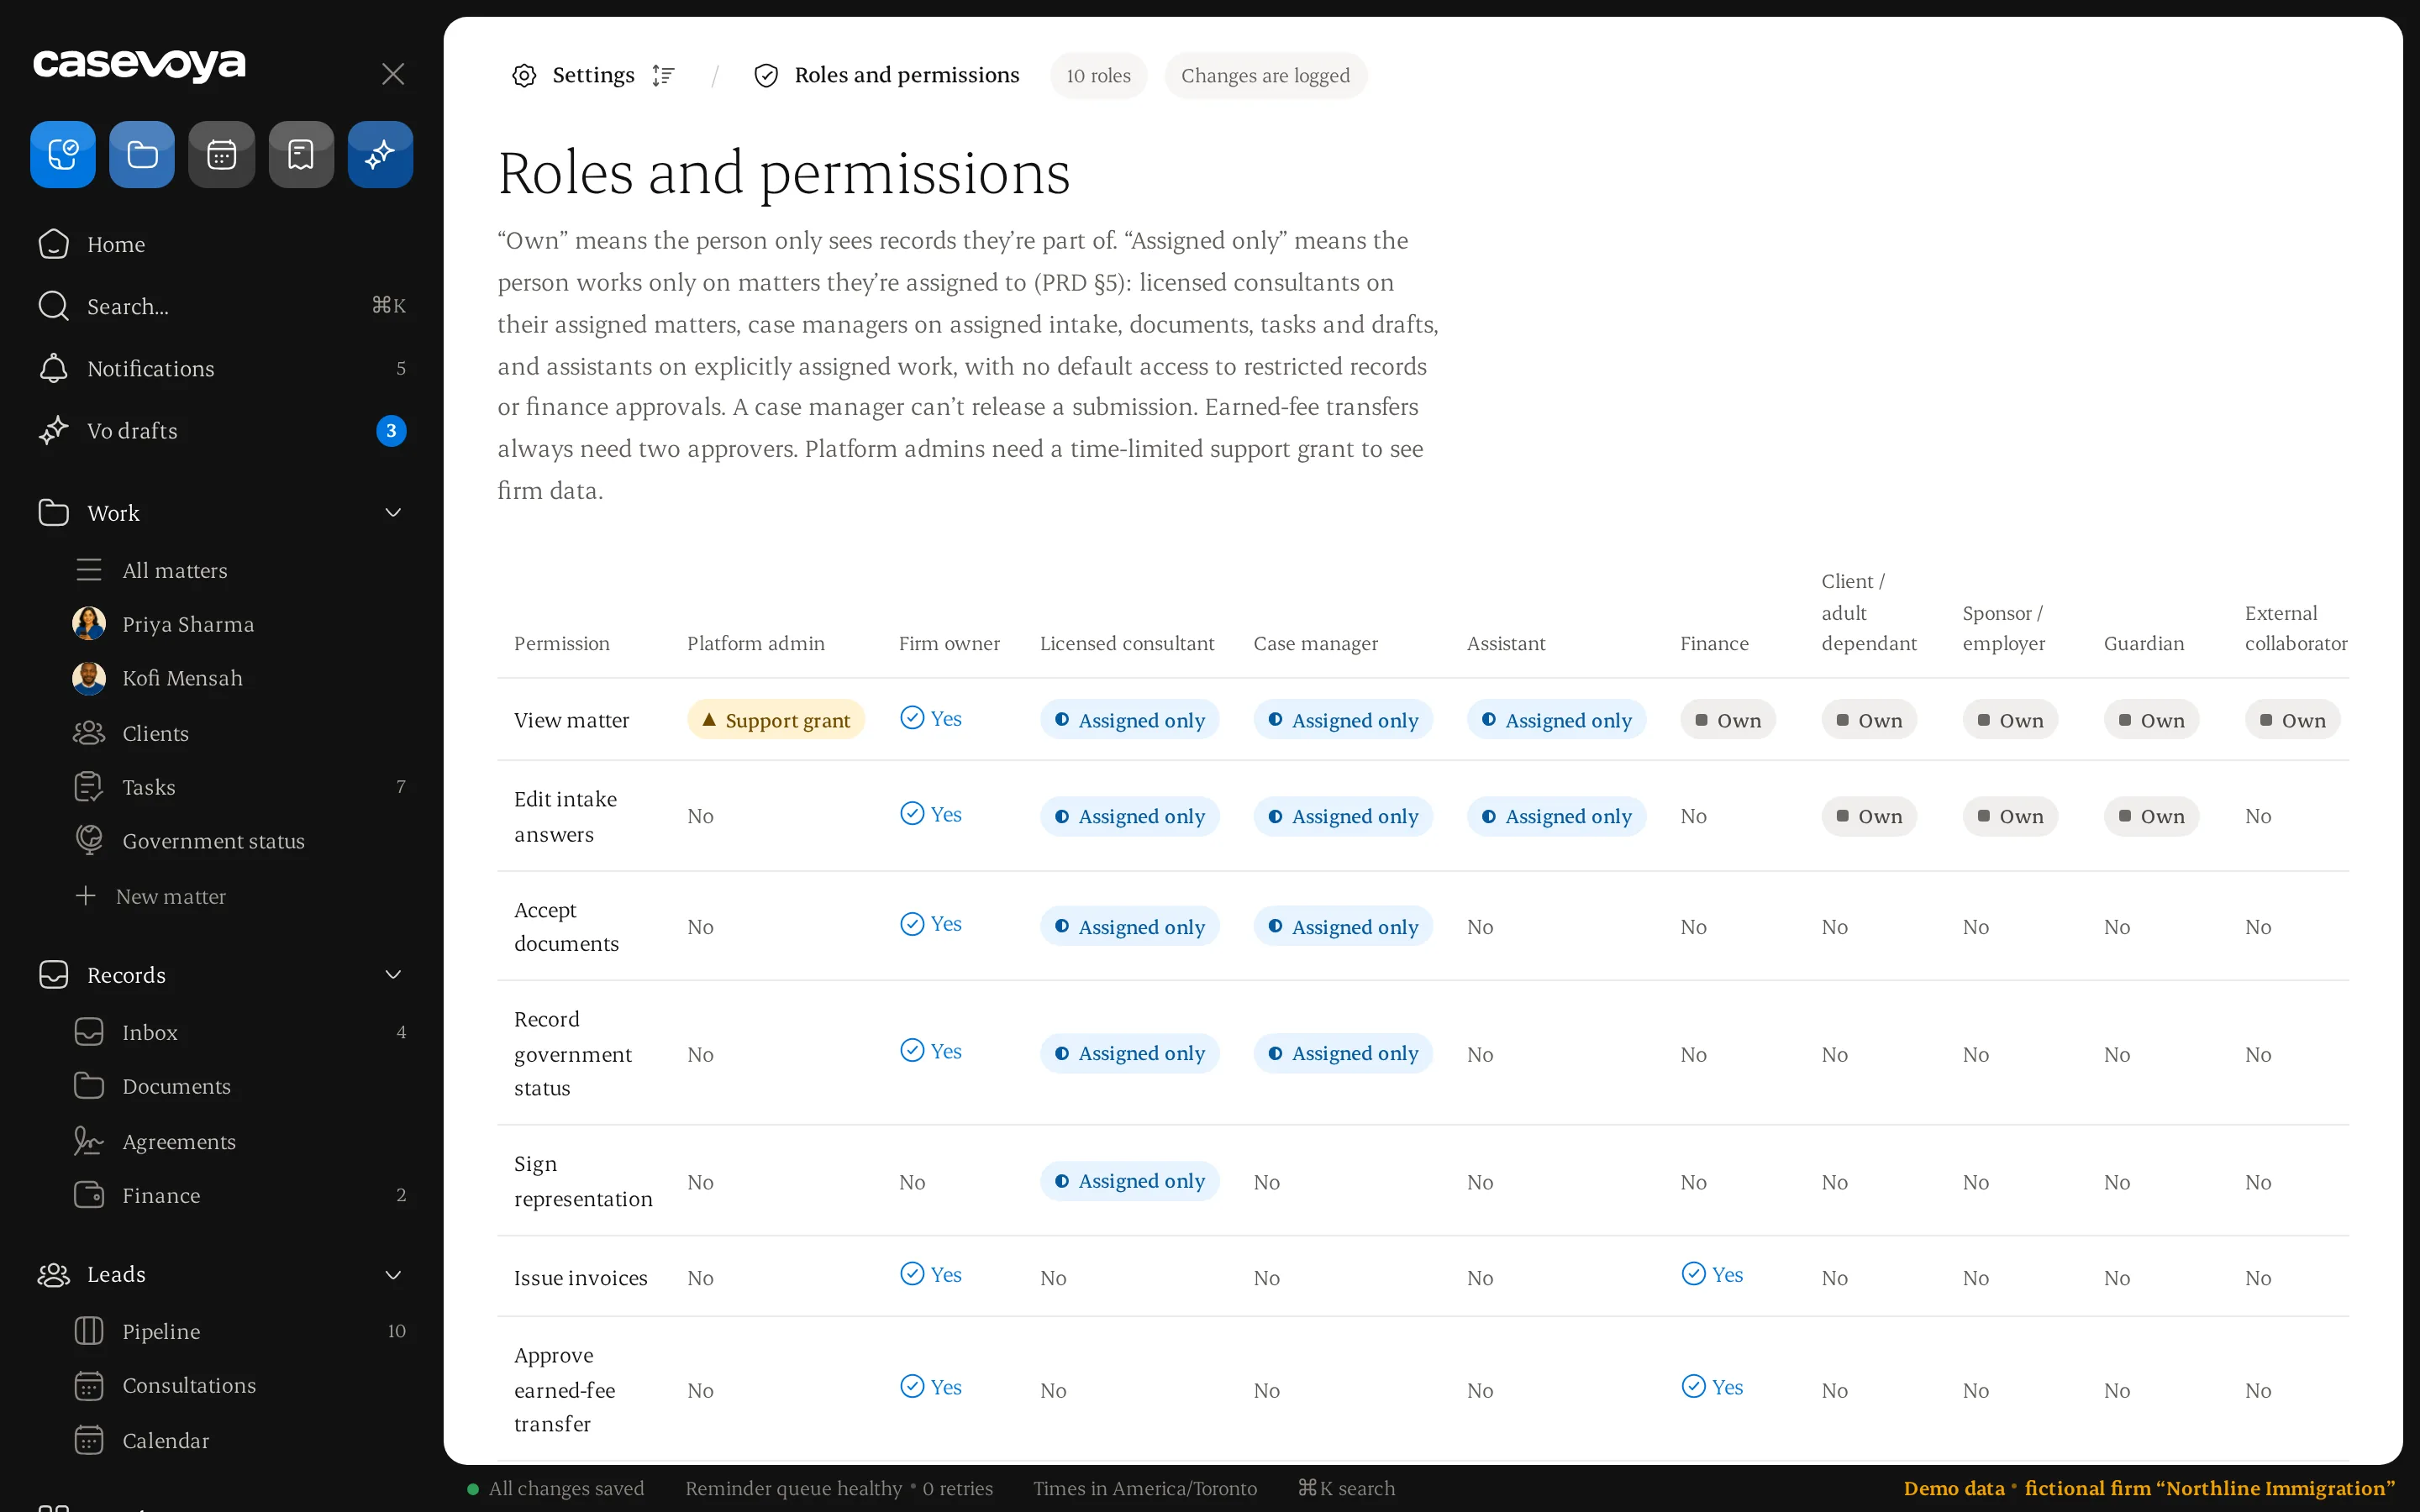This screenshot has width=2420, height=1512.
Task: Open Finance under Records
Action: 240,1195
